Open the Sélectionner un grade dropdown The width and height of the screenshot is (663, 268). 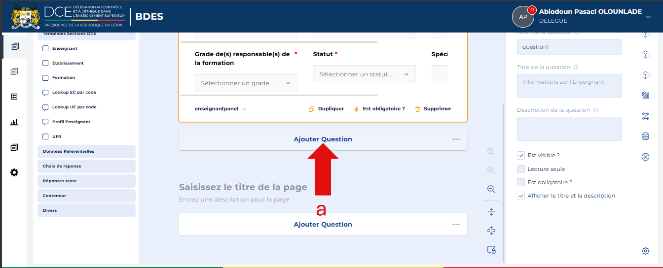pyautogui.click(x=246, y=83)
